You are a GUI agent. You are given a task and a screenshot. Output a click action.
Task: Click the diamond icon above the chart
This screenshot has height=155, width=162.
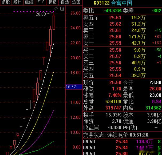pos(56,9)
